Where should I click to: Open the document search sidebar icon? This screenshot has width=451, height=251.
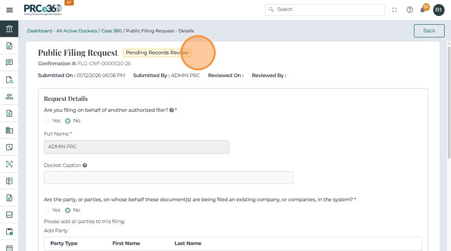pos(9,79)
